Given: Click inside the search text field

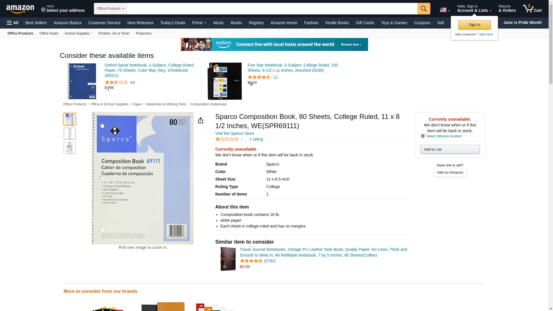Looking at the screenshot, I should click(272, 9).
